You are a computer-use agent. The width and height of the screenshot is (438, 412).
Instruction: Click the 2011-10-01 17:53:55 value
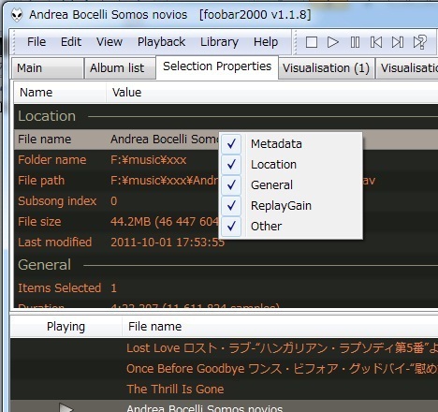(x=168, y=243)
